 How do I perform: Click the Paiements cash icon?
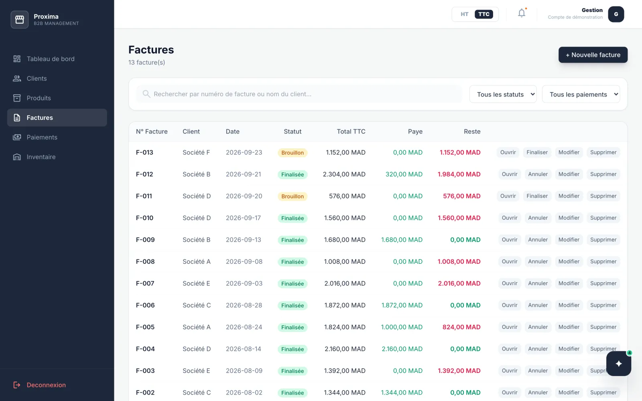tap(17, 137)
